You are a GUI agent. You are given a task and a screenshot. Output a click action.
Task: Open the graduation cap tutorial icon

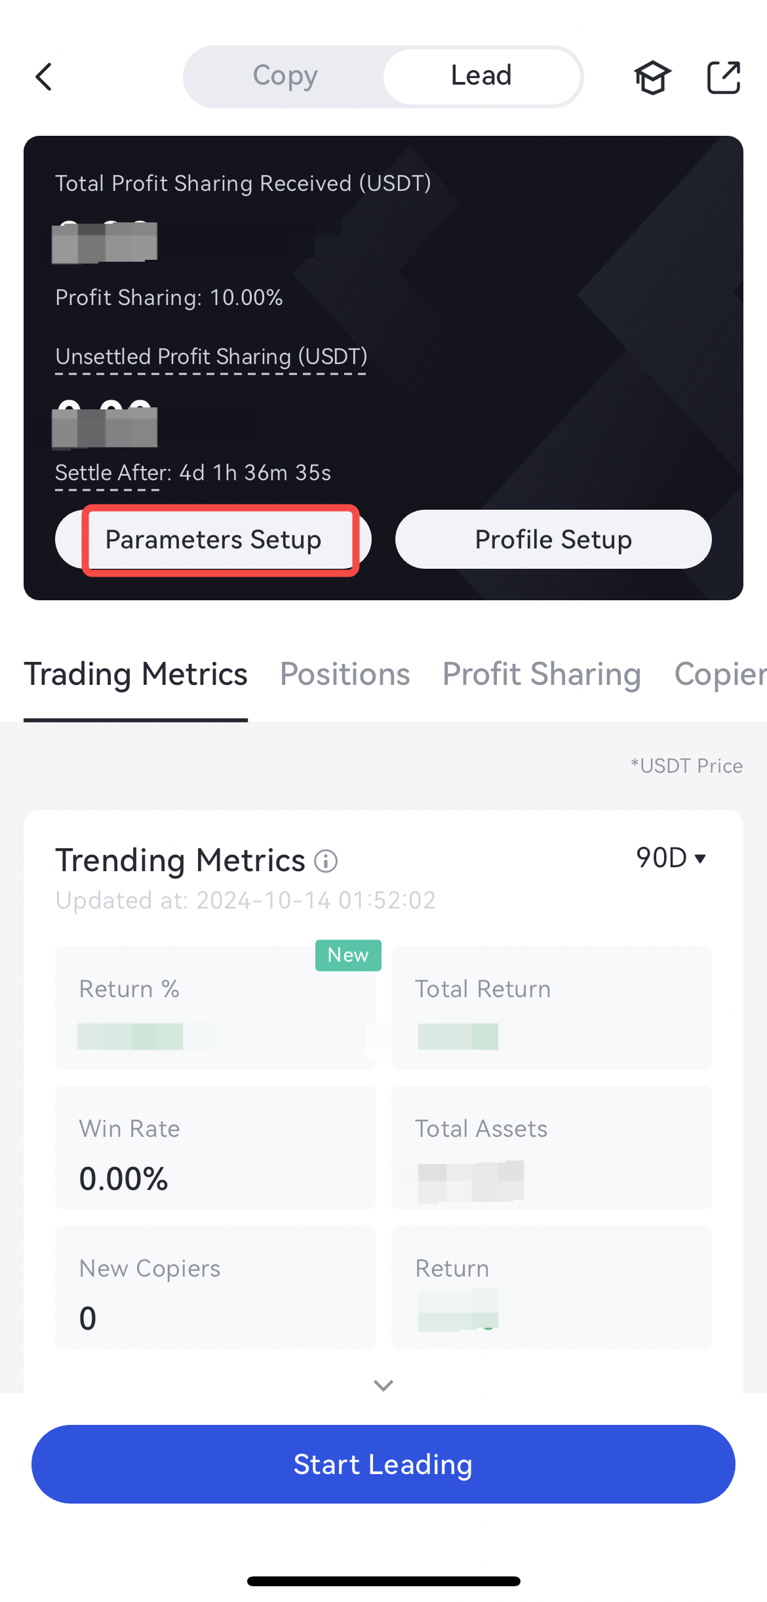tap(652, 77)
